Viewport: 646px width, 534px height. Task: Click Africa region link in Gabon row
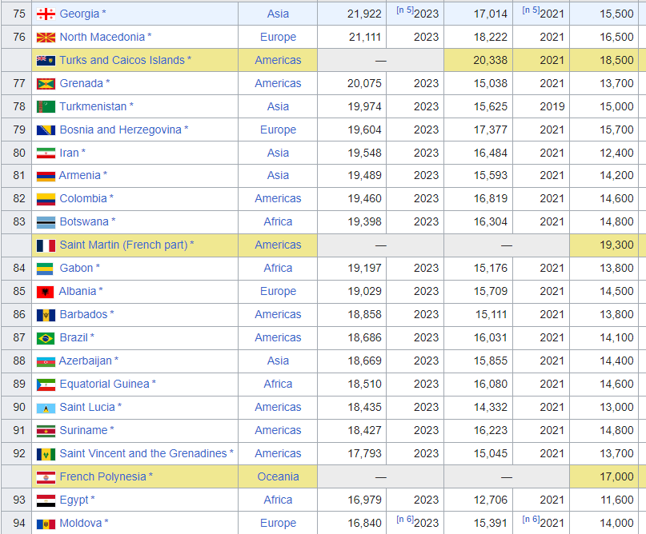tap(278, 268)
